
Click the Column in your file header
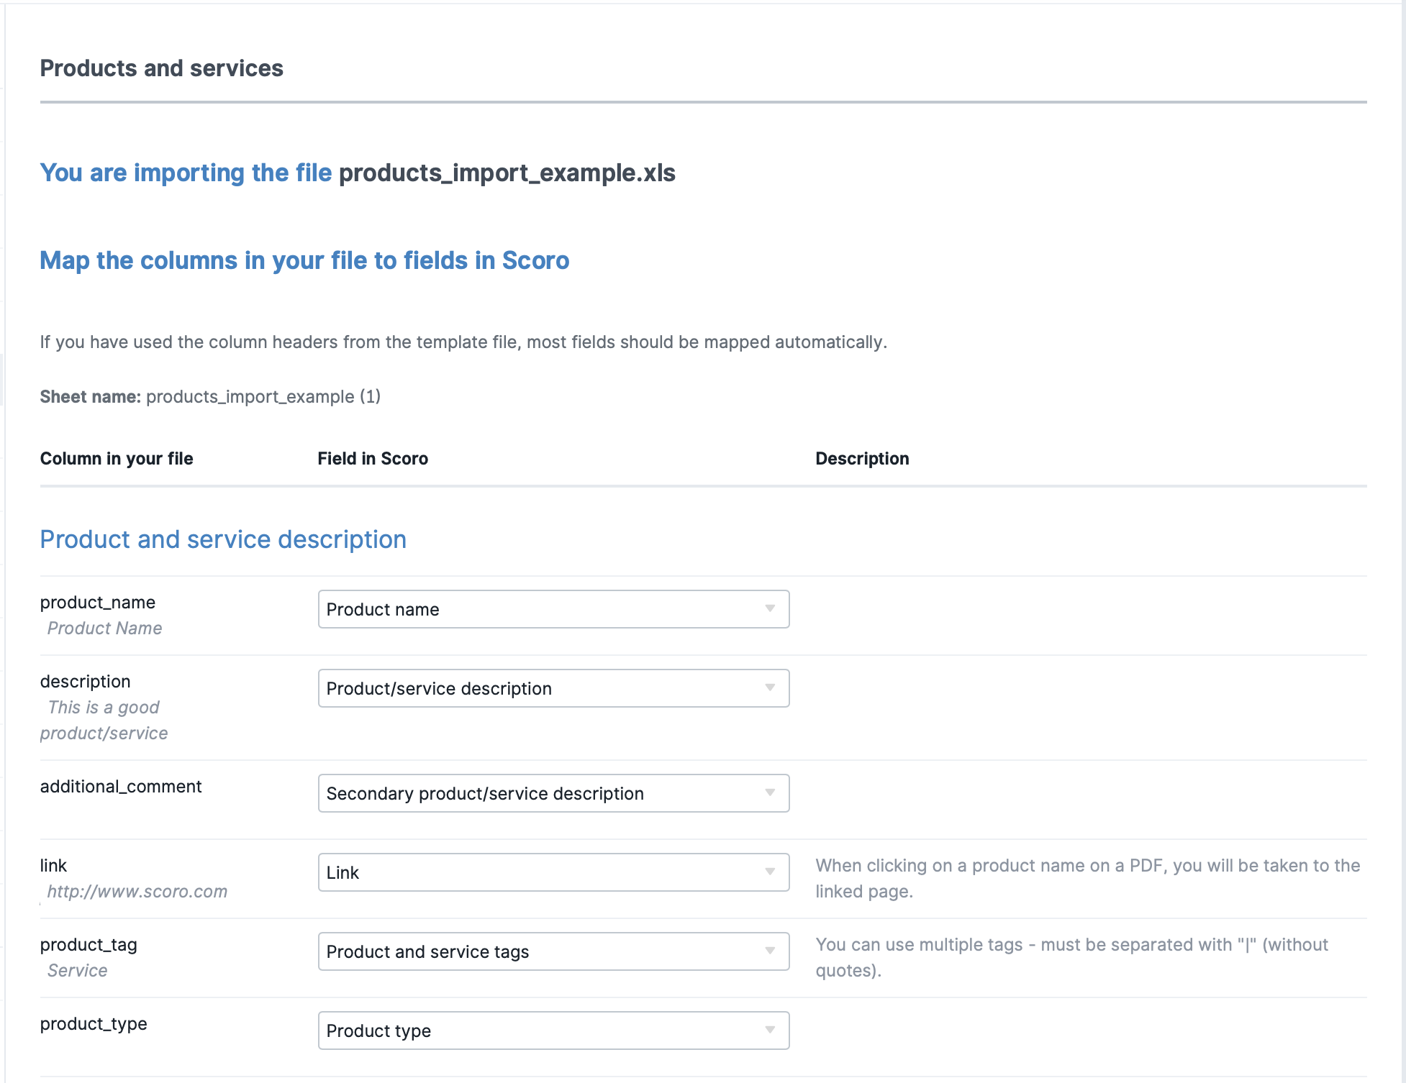pos(117,458)
